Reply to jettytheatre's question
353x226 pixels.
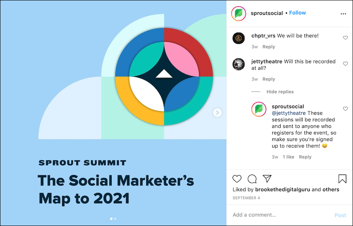click(269, 79)
